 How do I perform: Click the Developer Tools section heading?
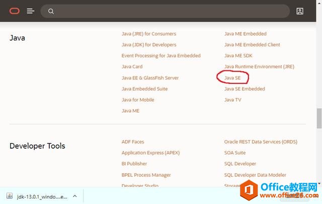point(37,146)
